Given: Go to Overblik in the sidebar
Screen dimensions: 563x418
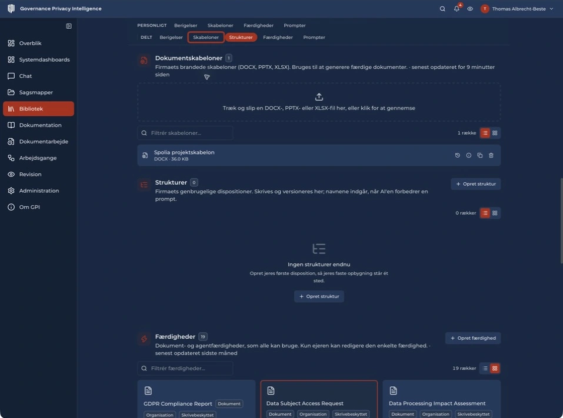Looking at the screenshot, I should click(x=38, y=43).
